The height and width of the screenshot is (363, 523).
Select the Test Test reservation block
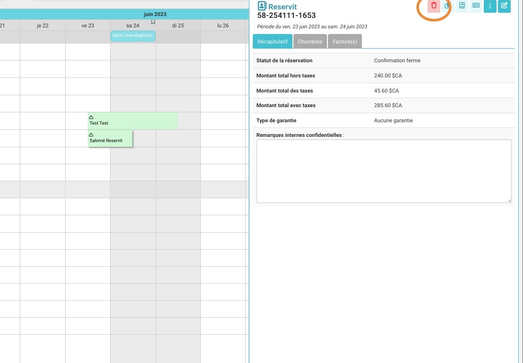click(x=133, y=121)
